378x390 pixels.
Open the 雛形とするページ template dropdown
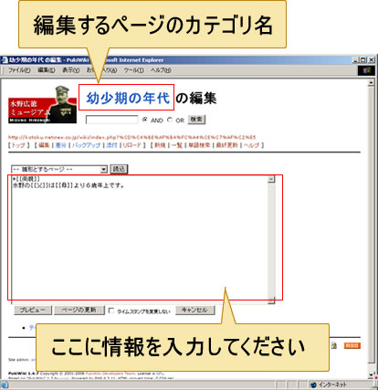point(59,169)
